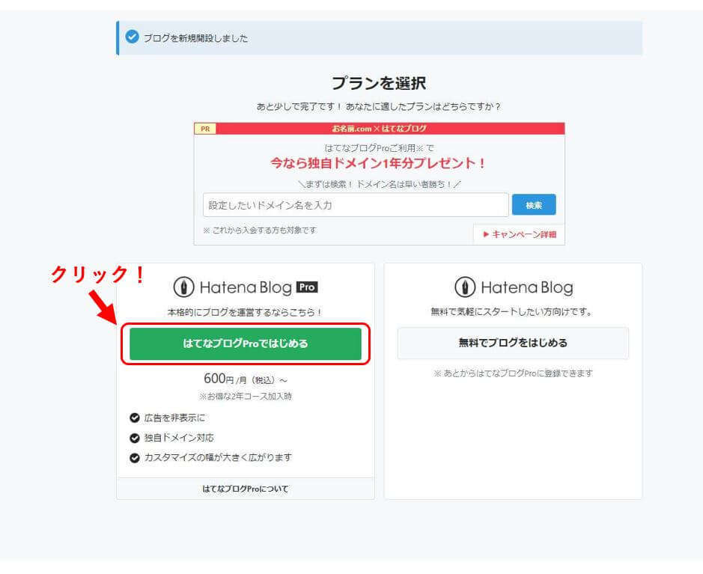
Task: Click the 無料でブログをはじめる button
Action: pos(513,343)
